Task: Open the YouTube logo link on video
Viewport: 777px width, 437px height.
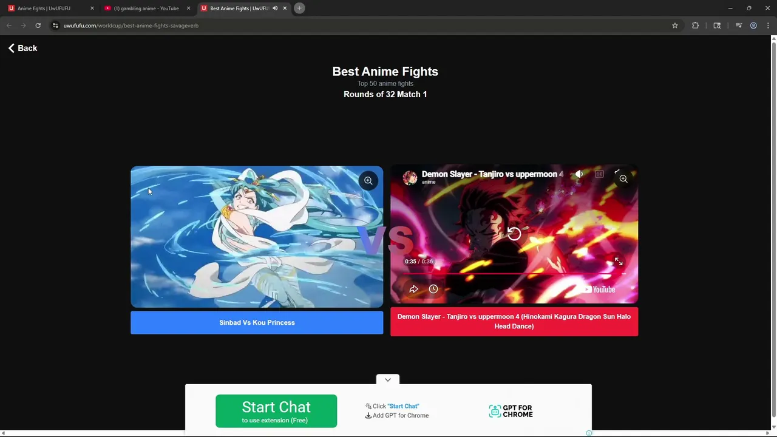Action: click(x=599, y=290)
